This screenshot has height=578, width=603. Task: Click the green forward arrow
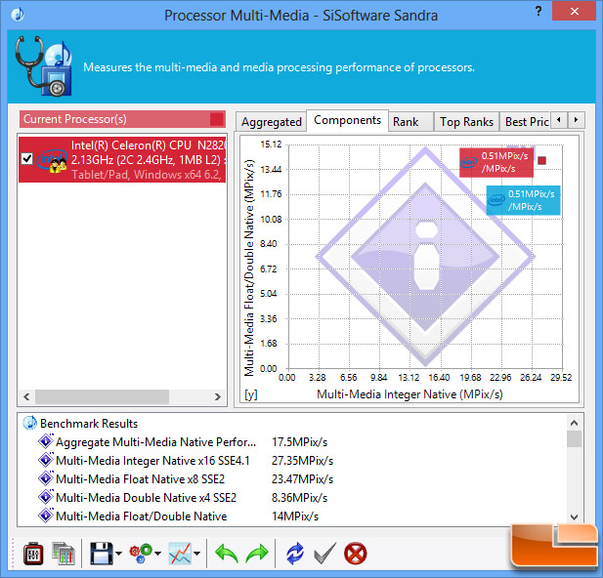point(256,554)
